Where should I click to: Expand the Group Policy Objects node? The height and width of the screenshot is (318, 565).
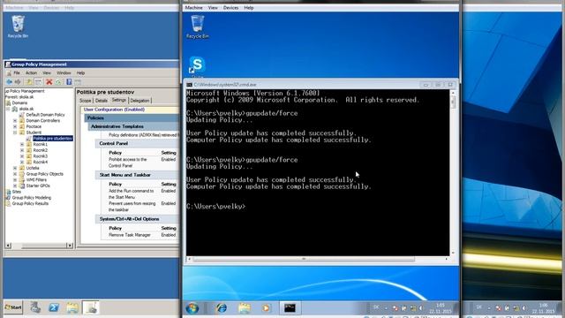tap(15, 174)
